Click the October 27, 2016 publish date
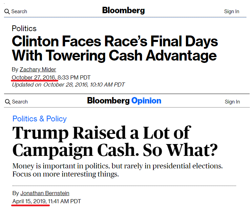The height and width of the screenshot is (212, 252). (x=34, y=77)
